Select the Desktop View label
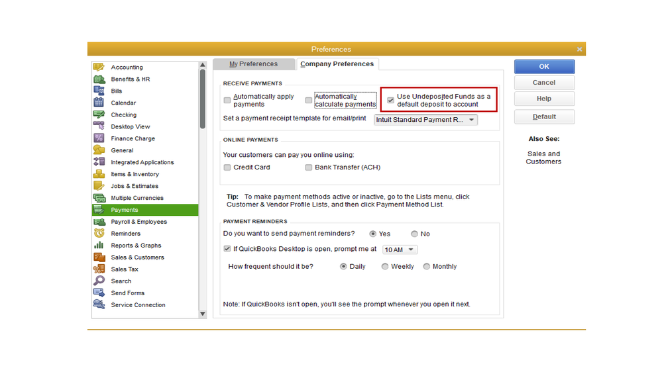 [x=131, y=126]
